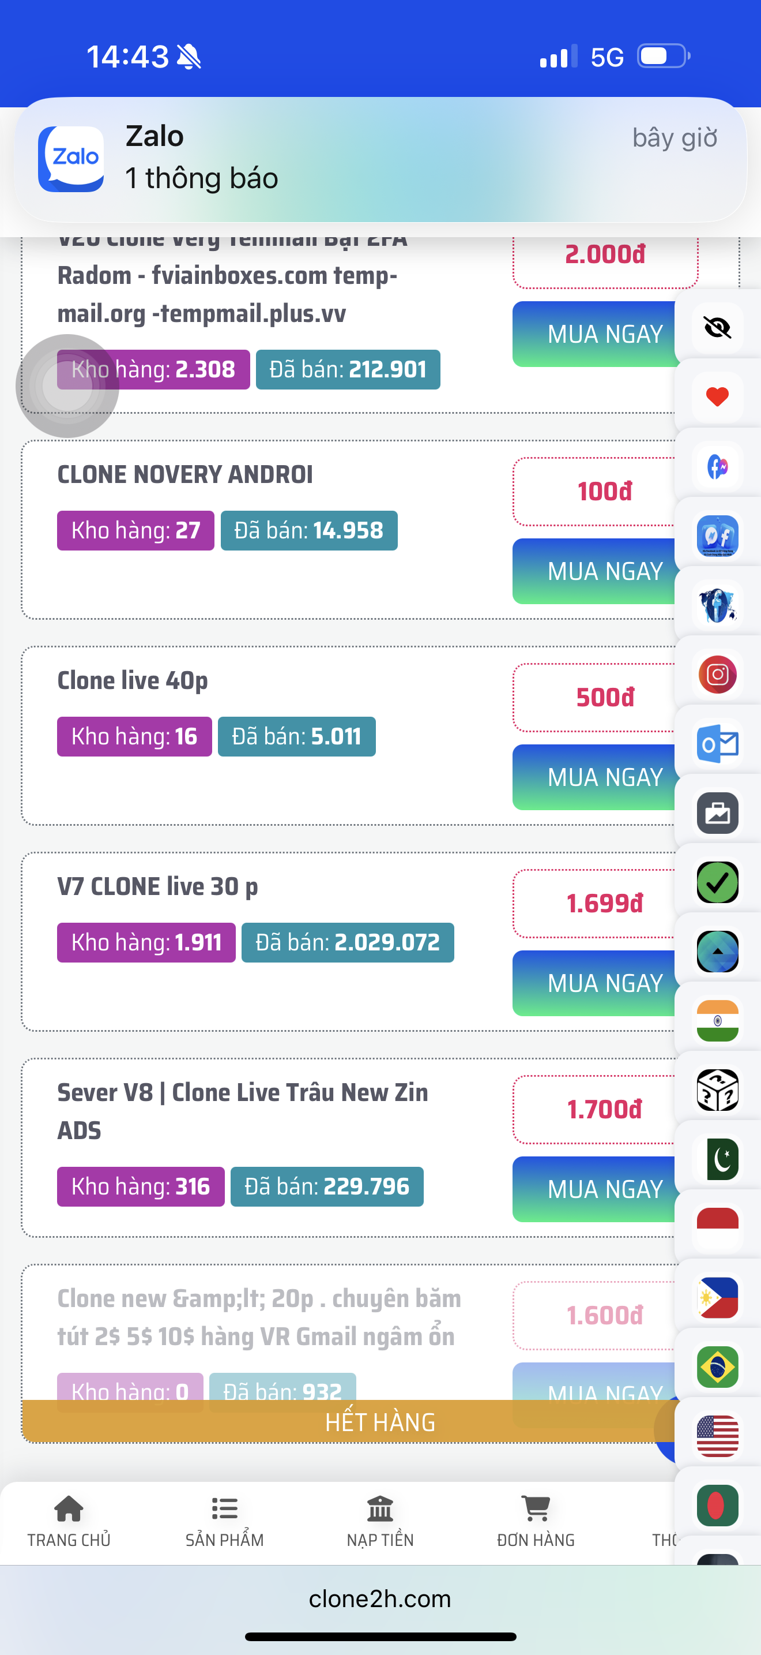
Task: Tap the clone2h.com address bar
Action: click(x=380, y=1599)
